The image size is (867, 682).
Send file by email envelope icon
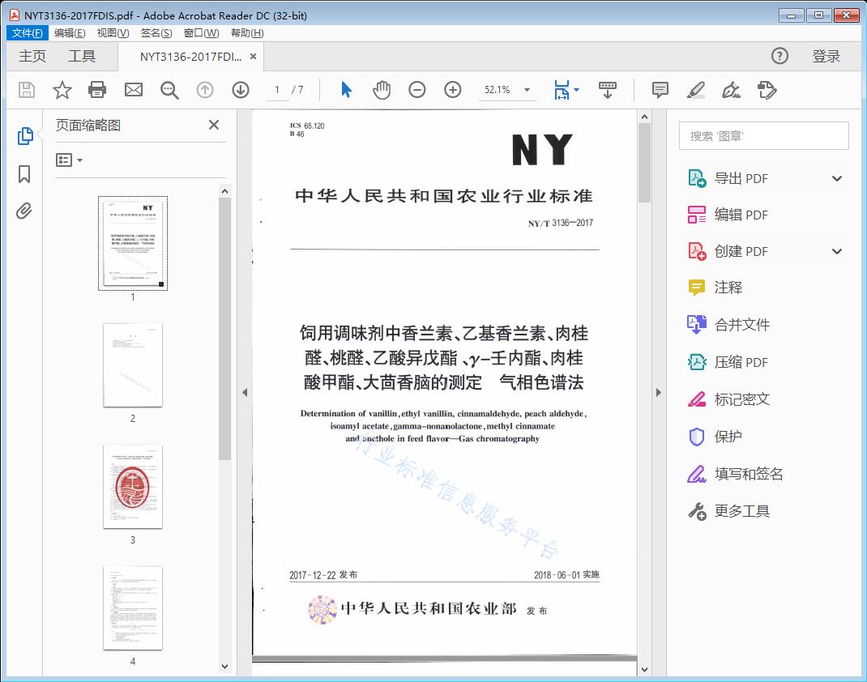pos(134,90)
